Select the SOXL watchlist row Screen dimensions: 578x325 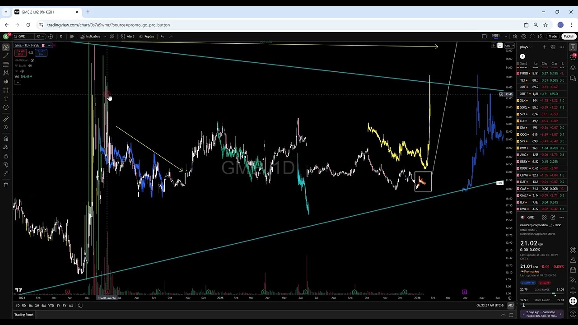tap(541, 107)
